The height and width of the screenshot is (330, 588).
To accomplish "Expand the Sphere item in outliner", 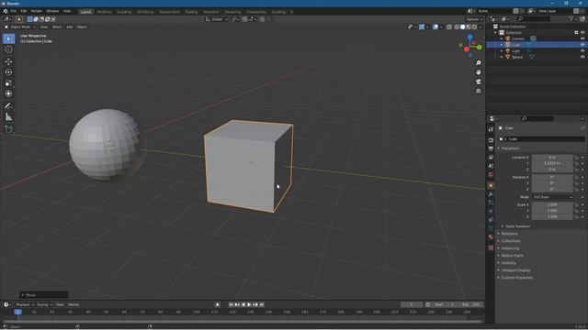I will 502,57.
